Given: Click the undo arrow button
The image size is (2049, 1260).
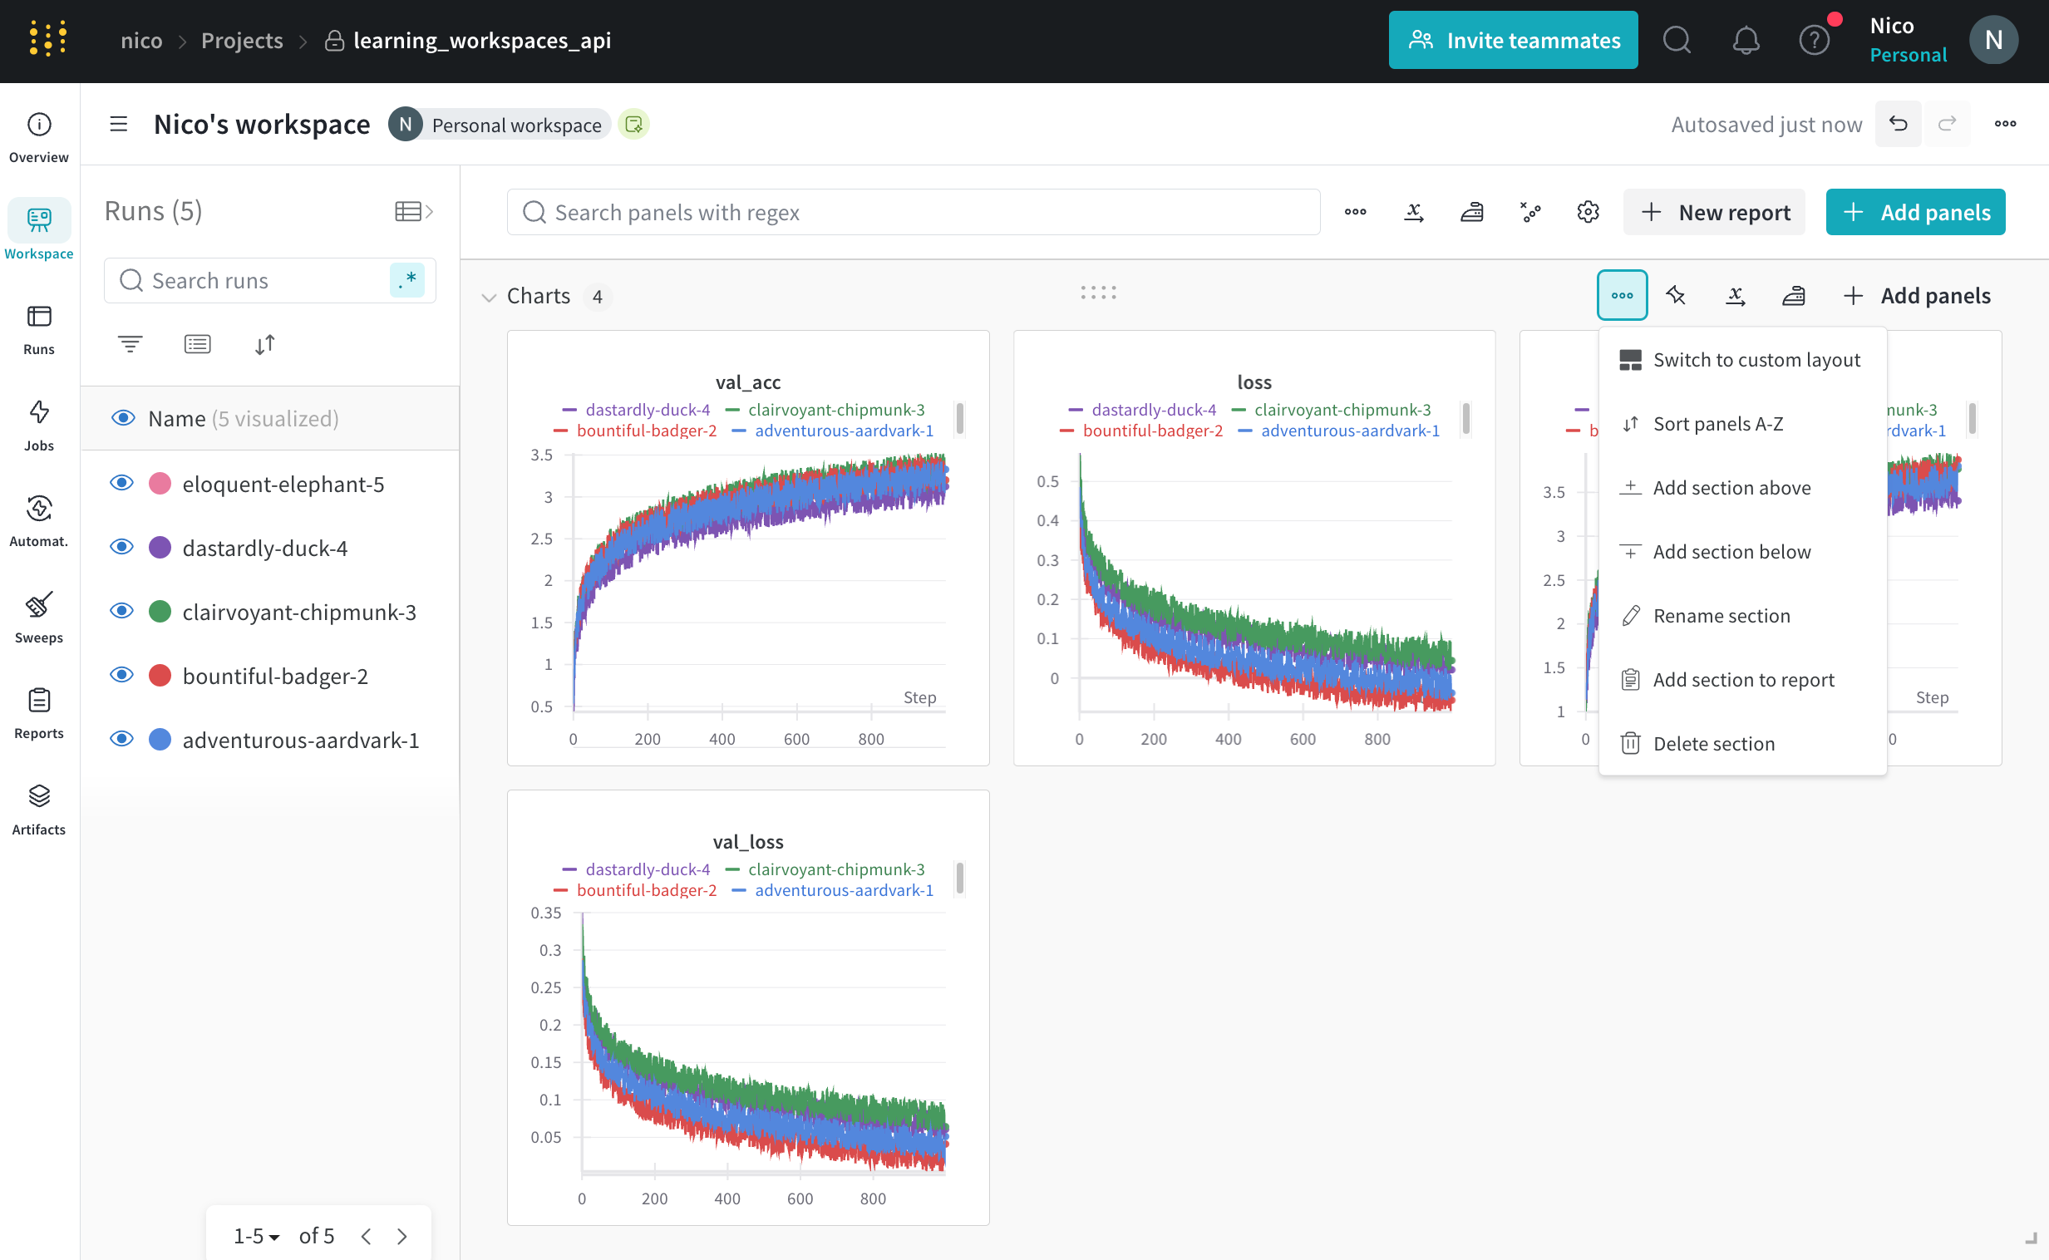Looking at the screenshot, I should point(1898,124).
